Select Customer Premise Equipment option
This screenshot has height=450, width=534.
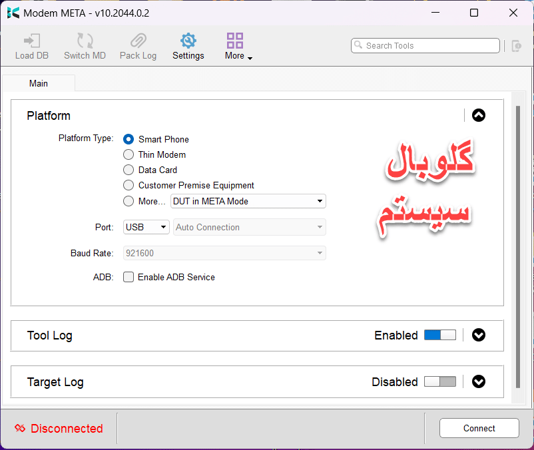pos(129,185)
